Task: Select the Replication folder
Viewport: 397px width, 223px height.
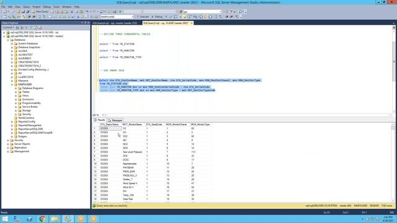Action: coord(20,147)
